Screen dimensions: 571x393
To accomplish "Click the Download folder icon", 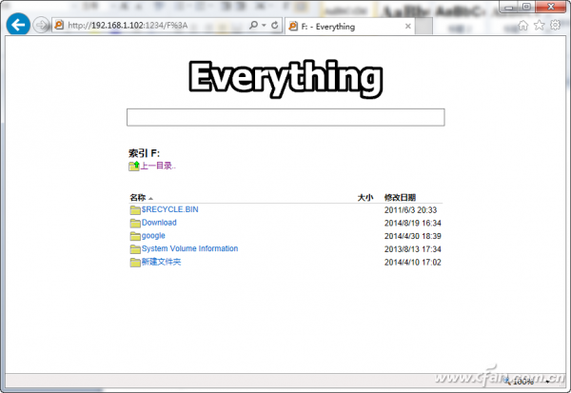I will point(135,223).
